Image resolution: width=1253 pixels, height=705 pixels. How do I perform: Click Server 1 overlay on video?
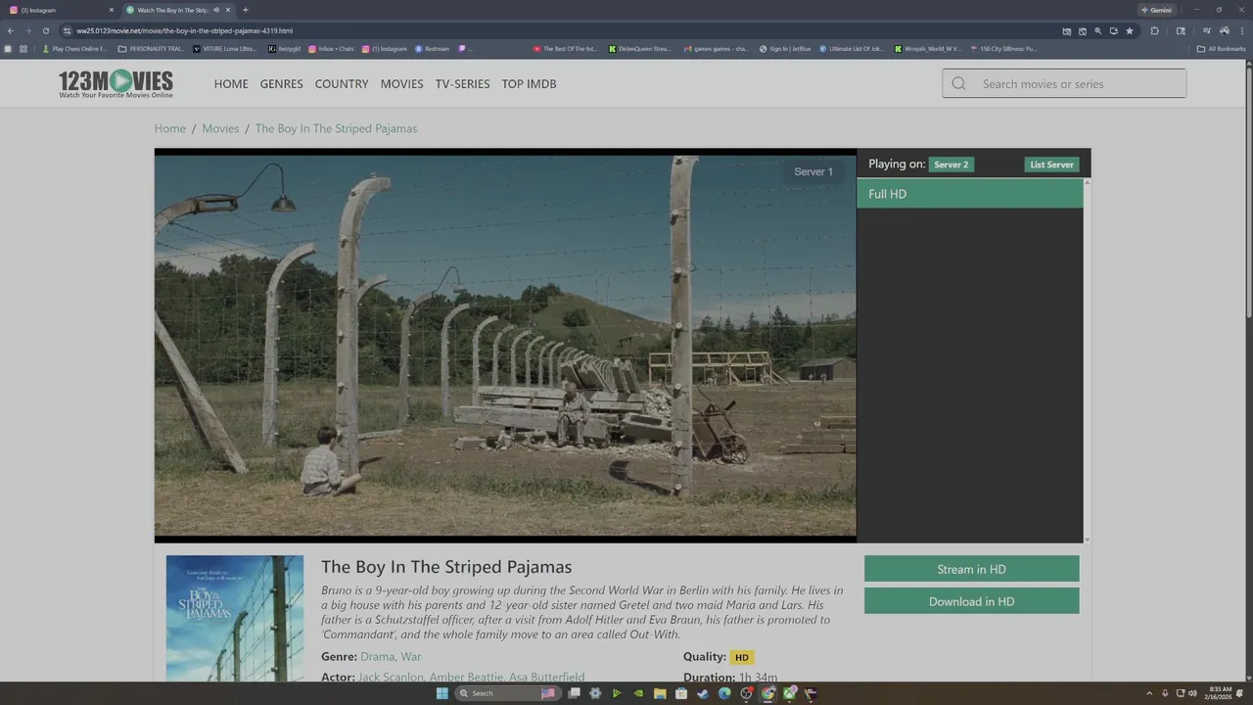point(813,171)
